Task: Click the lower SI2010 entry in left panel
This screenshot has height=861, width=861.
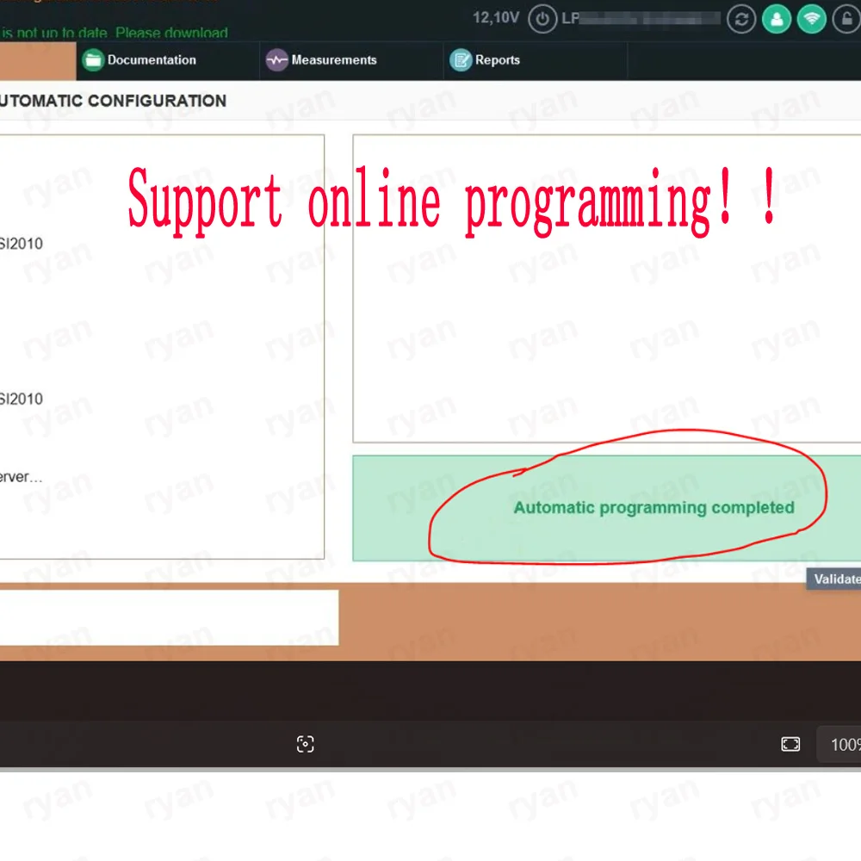Action: [22, 399]
